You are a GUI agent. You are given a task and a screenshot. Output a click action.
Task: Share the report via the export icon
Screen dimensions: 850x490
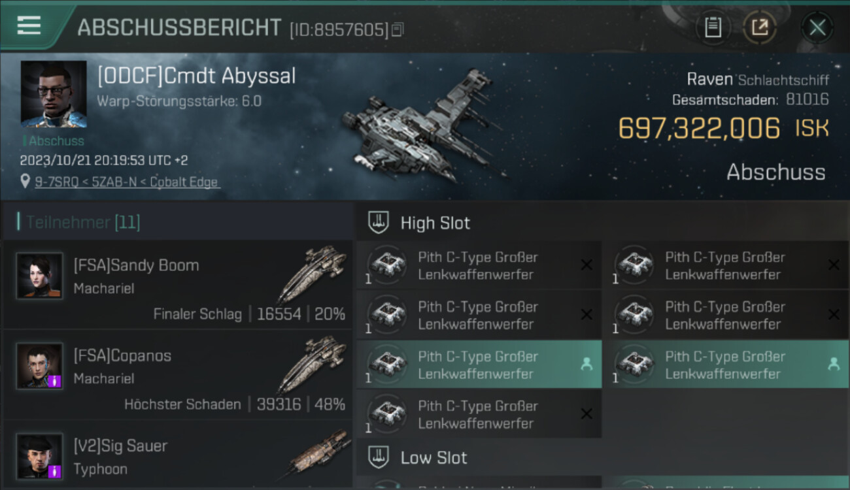click(x=760, y=27)
